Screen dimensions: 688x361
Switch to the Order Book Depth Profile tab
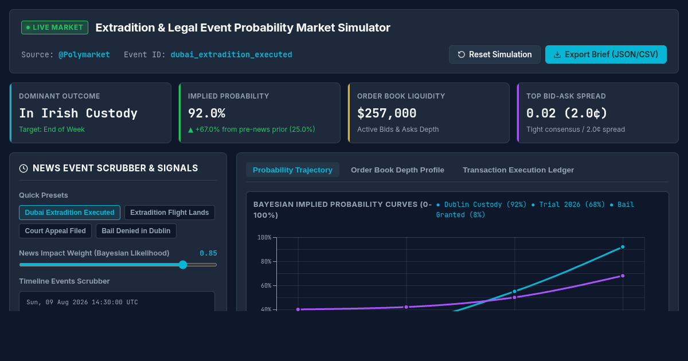[397, 170]
